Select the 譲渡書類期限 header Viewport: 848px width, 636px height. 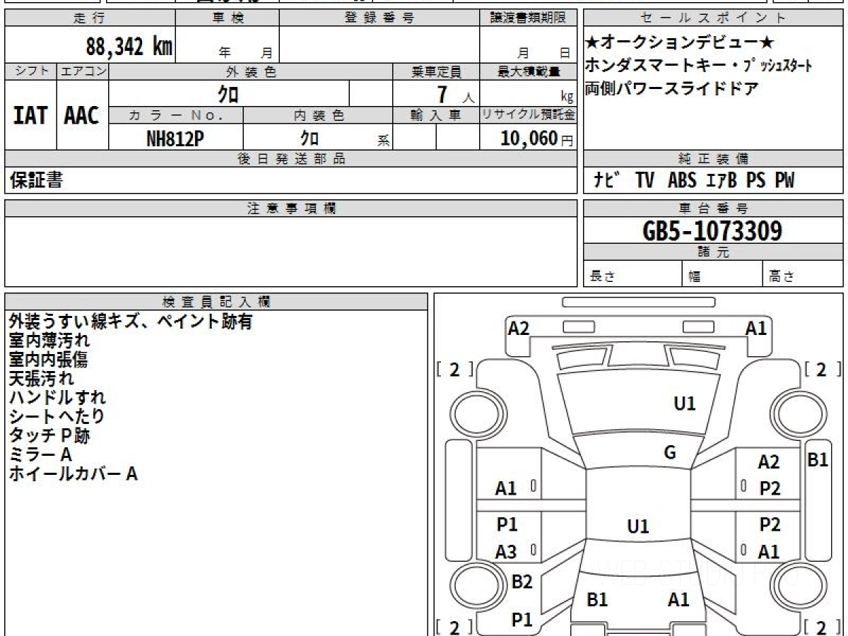528,18
